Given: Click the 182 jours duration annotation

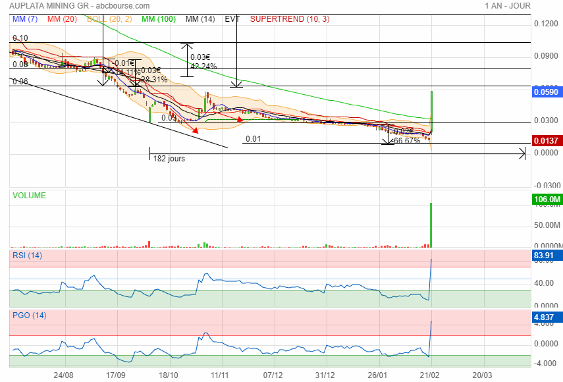Looking at the screenshot, I should coord(169,159).
